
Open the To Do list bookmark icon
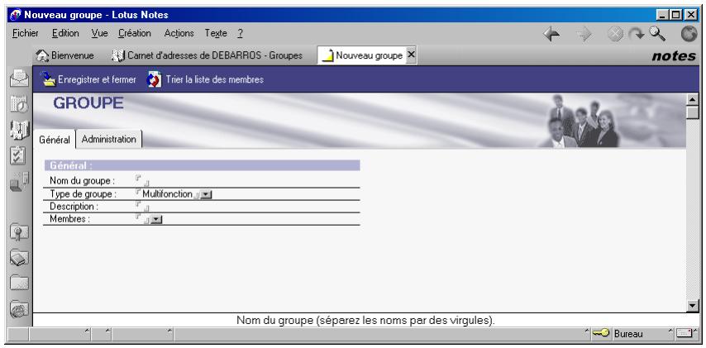pos(17,155)
